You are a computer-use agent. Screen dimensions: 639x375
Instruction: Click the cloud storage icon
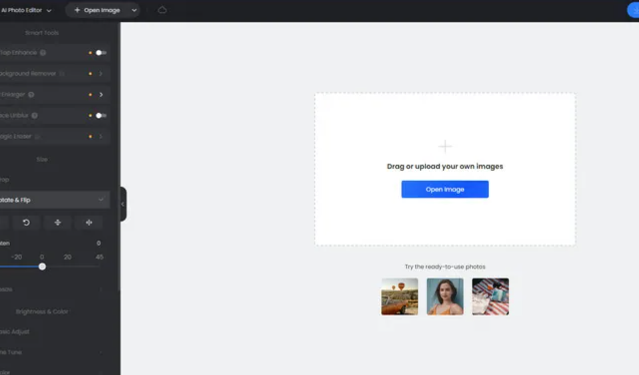coord(162,10)
